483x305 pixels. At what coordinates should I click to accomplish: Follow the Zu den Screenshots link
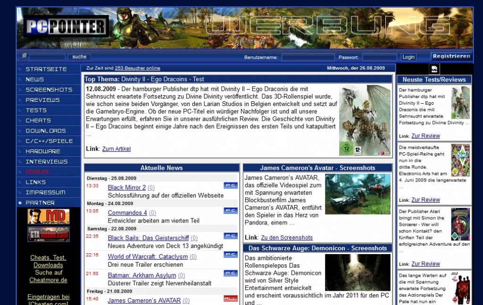(x=286, y=238)
